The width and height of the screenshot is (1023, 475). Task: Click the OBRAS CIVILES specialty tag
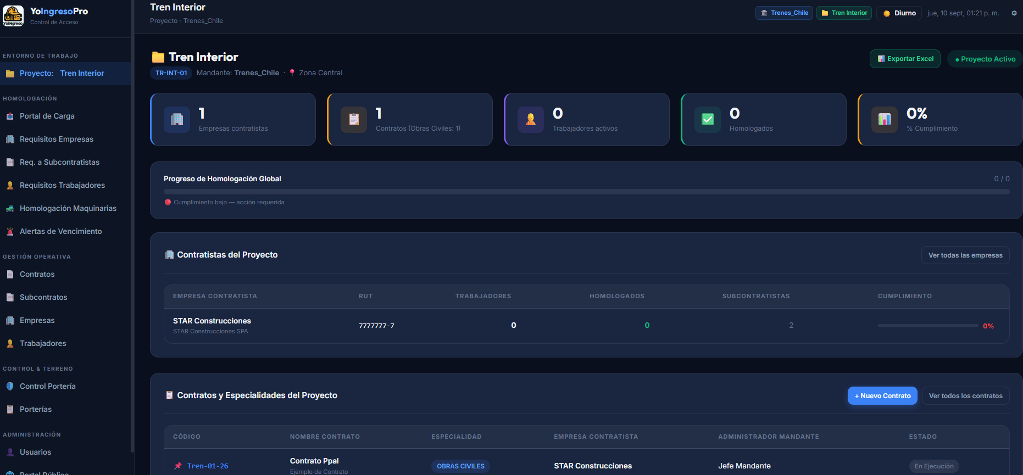pyautogui.click(x=460, y=466)
